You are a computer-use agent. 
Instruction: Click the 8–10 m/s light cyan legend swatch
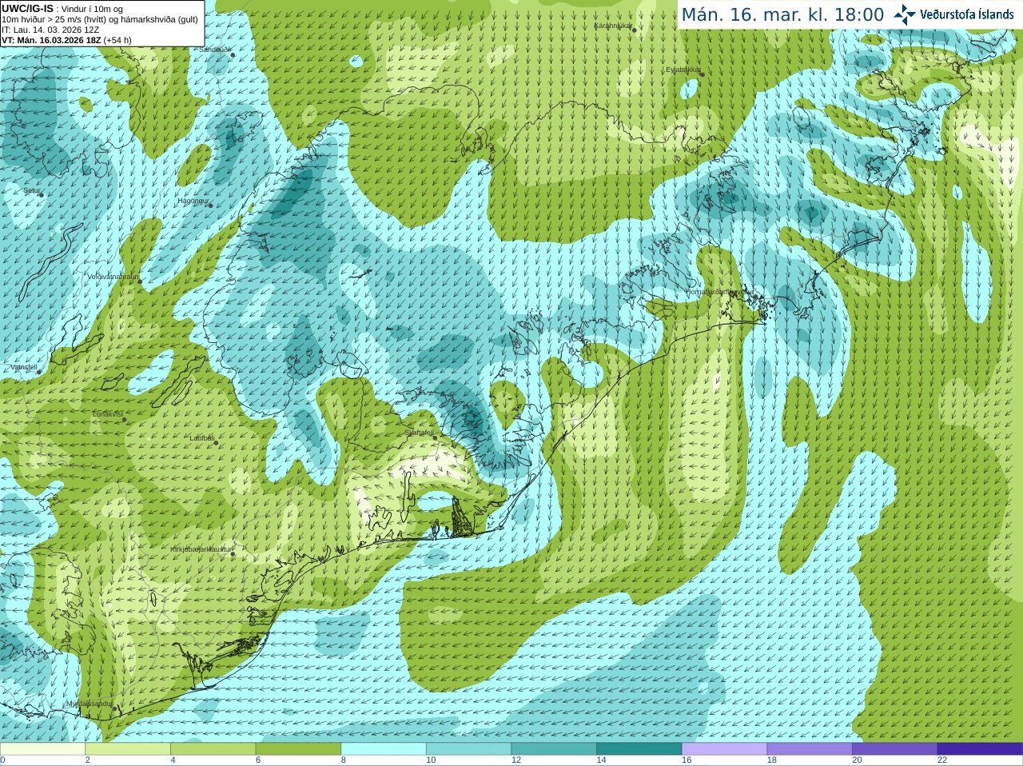384,749
